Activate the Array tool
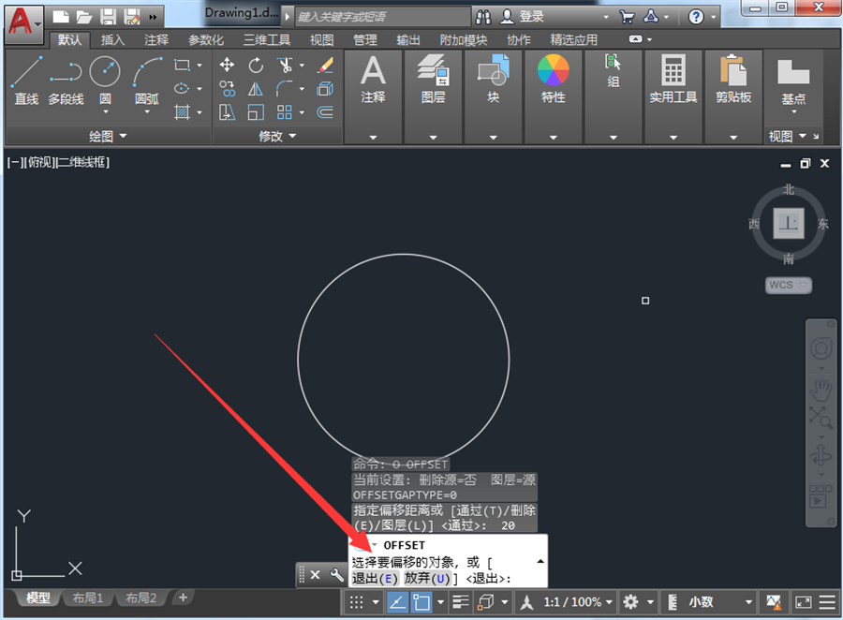The height and width of the screenshot is (620, 843). point(285,111)
